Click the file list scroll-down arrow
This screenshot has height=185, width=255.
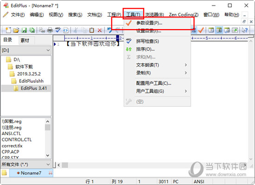pyautogui.click(x=48, y=155)
